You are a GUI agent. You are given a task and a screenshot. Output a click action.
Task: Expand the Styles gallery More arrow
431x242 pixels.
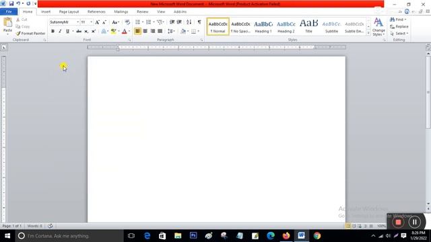pos(368,33)
